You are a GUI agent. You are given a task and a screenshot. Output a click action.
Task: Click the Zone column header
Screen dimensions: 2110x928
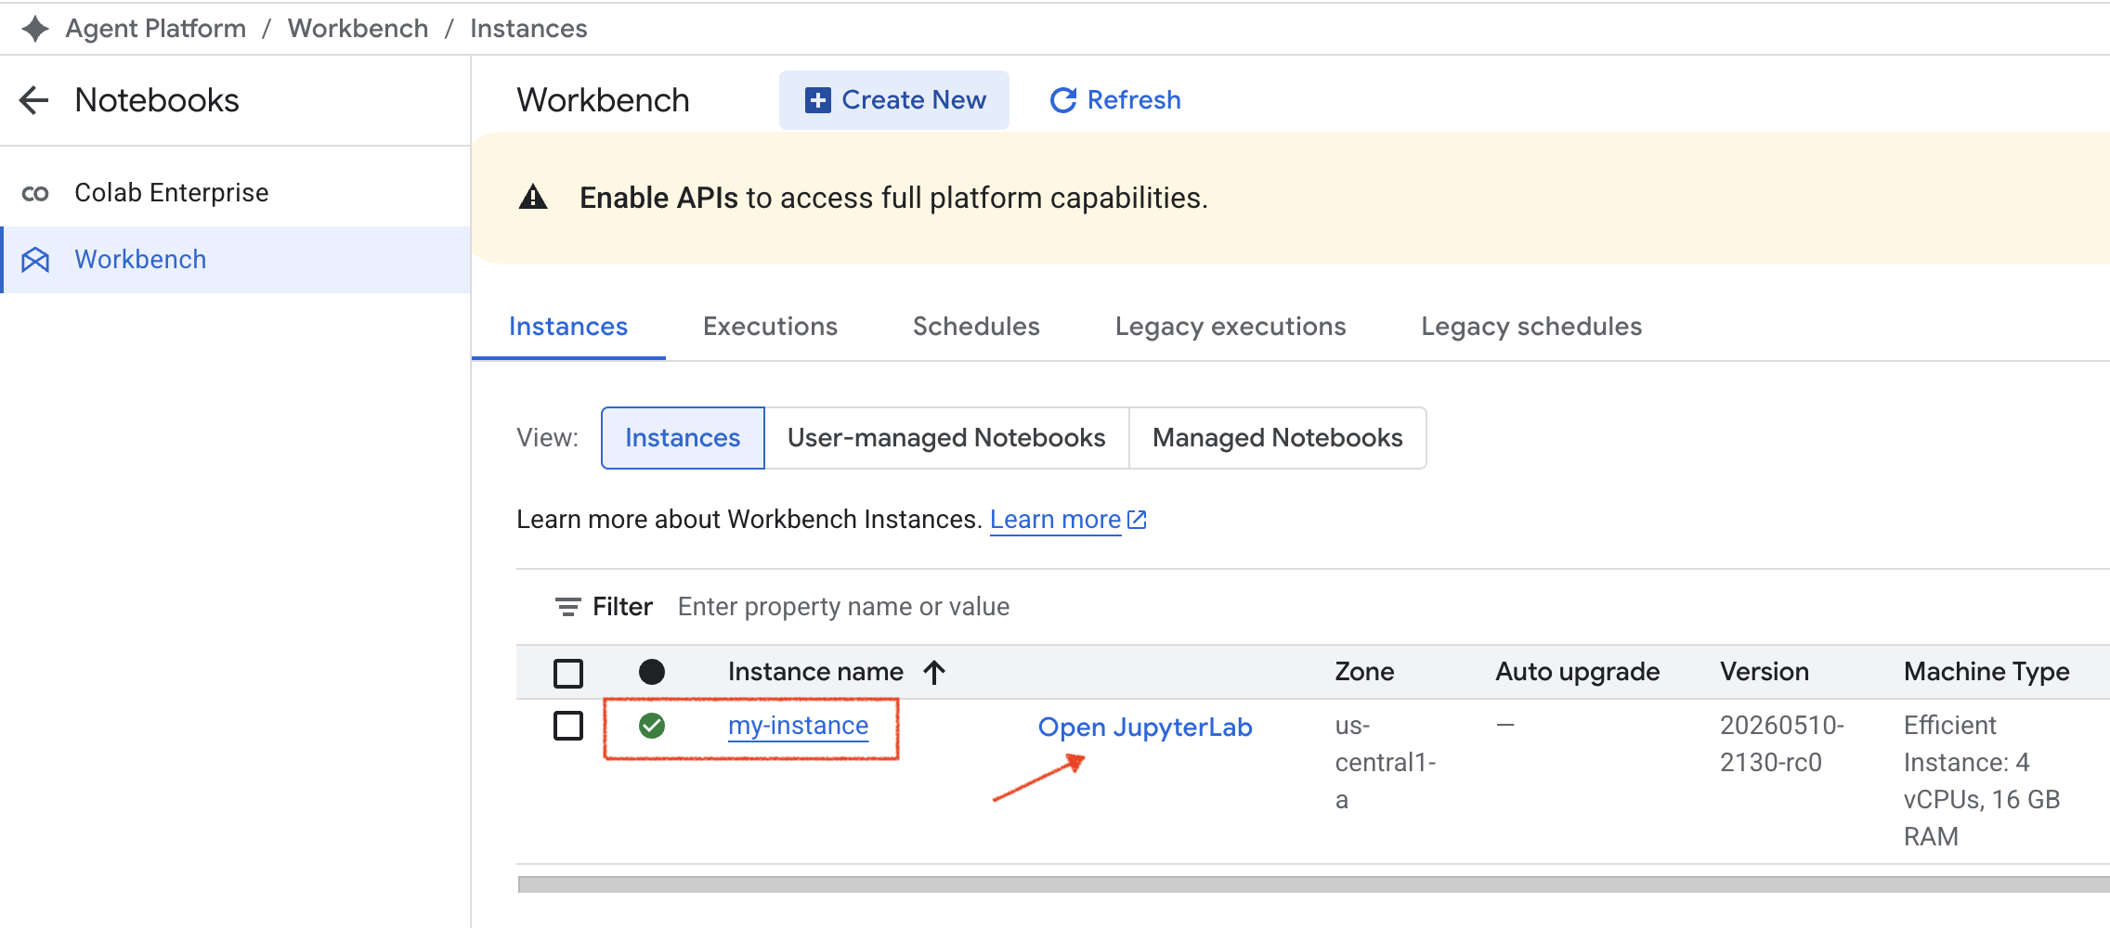(1364, 672)
